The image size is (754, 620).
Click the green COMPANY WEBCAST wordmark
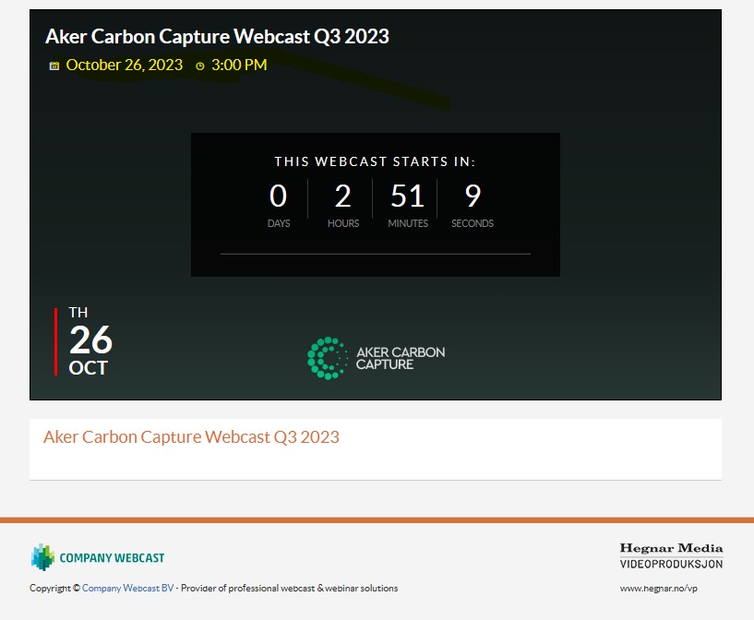click(112, 558)
